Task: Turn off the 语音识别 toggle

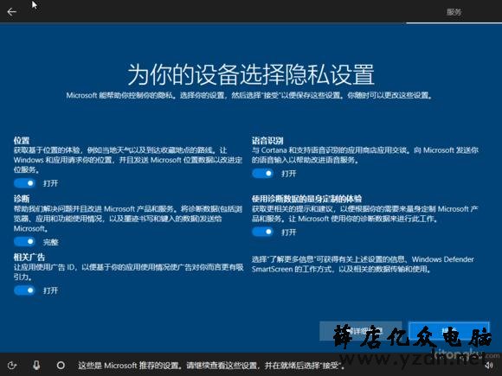Action: pyautogui.click(x=262, y=173)
